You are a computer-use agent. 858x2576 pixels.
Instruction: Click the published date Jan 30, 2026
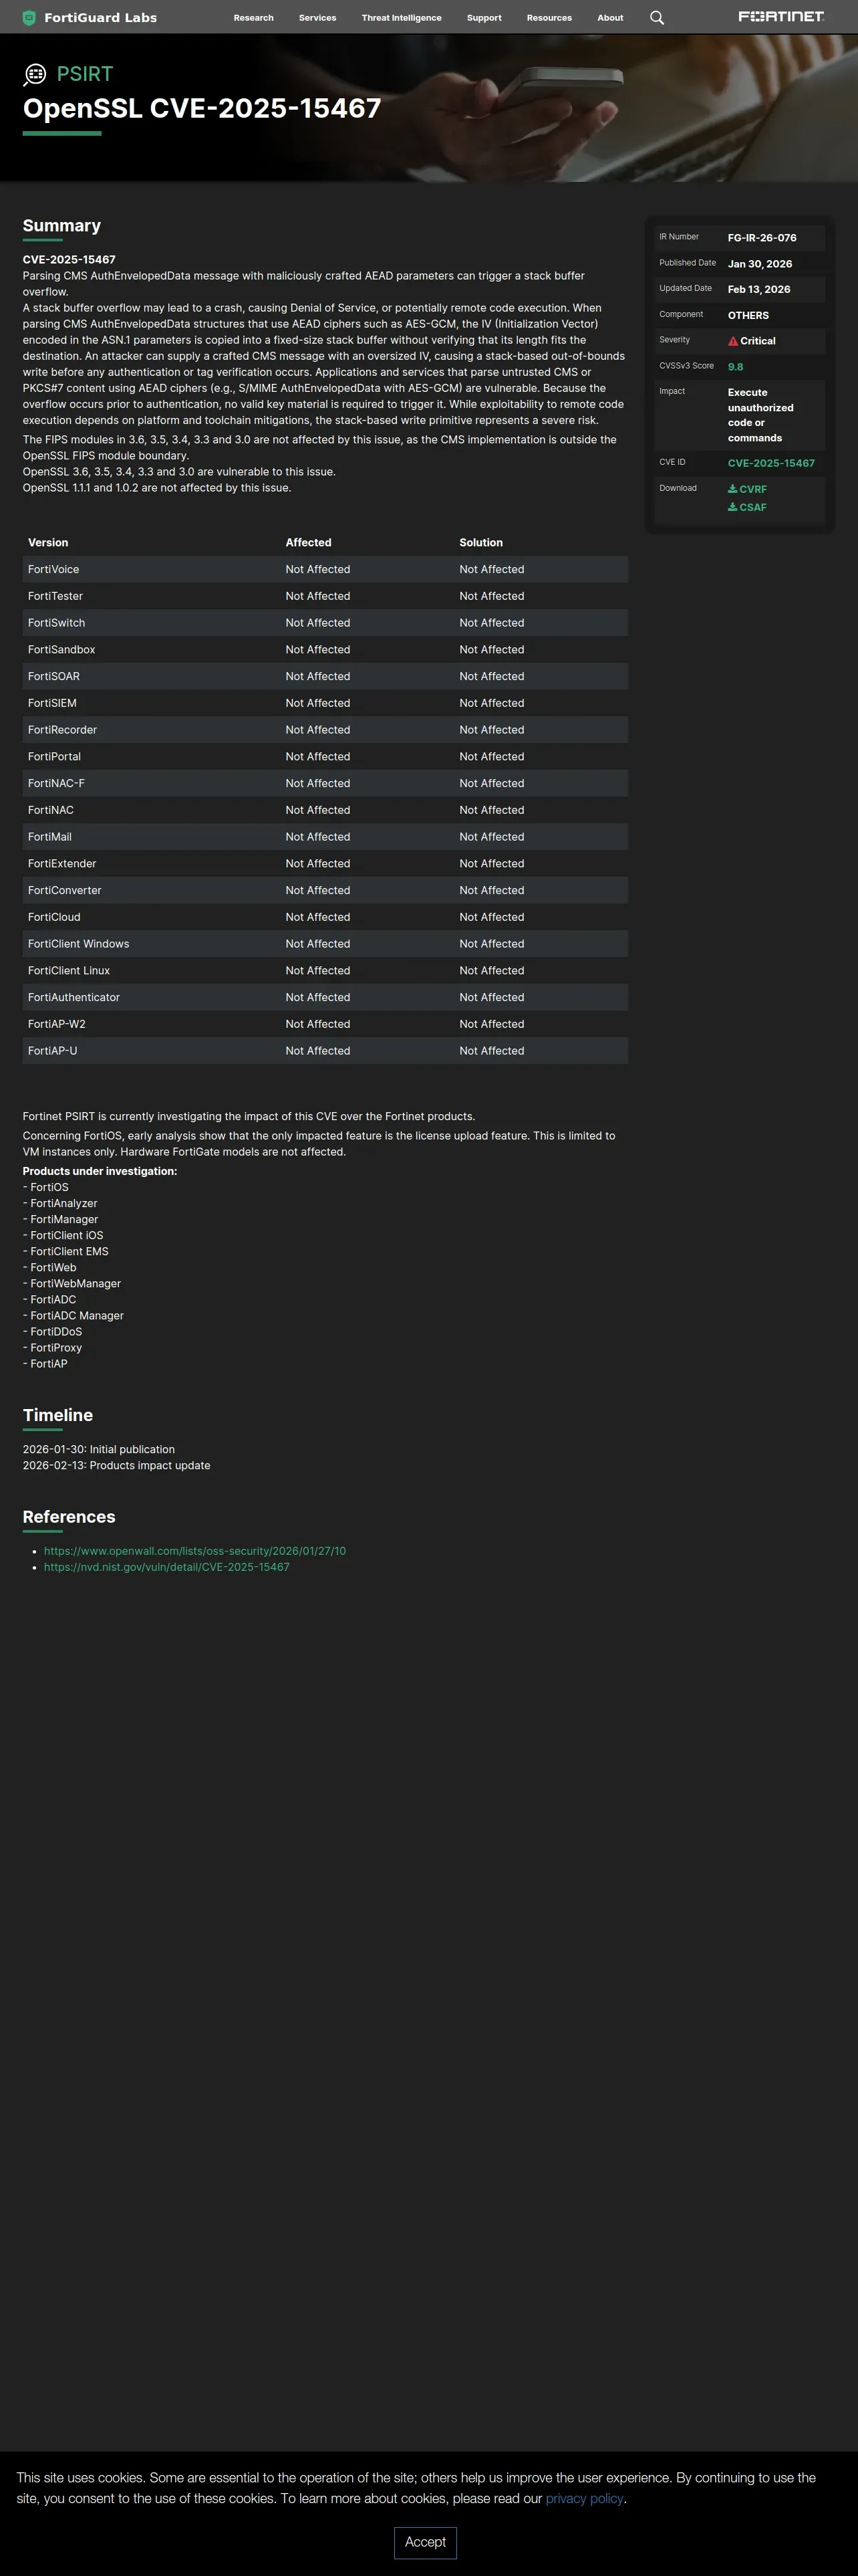(x=760, y=264)
